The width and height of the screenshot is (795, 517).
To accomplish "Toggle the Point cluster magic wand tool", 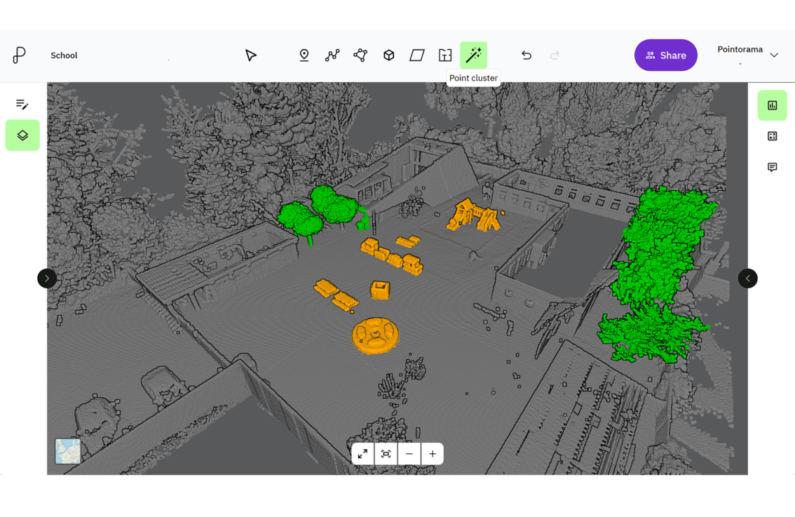I will (473, 55).
